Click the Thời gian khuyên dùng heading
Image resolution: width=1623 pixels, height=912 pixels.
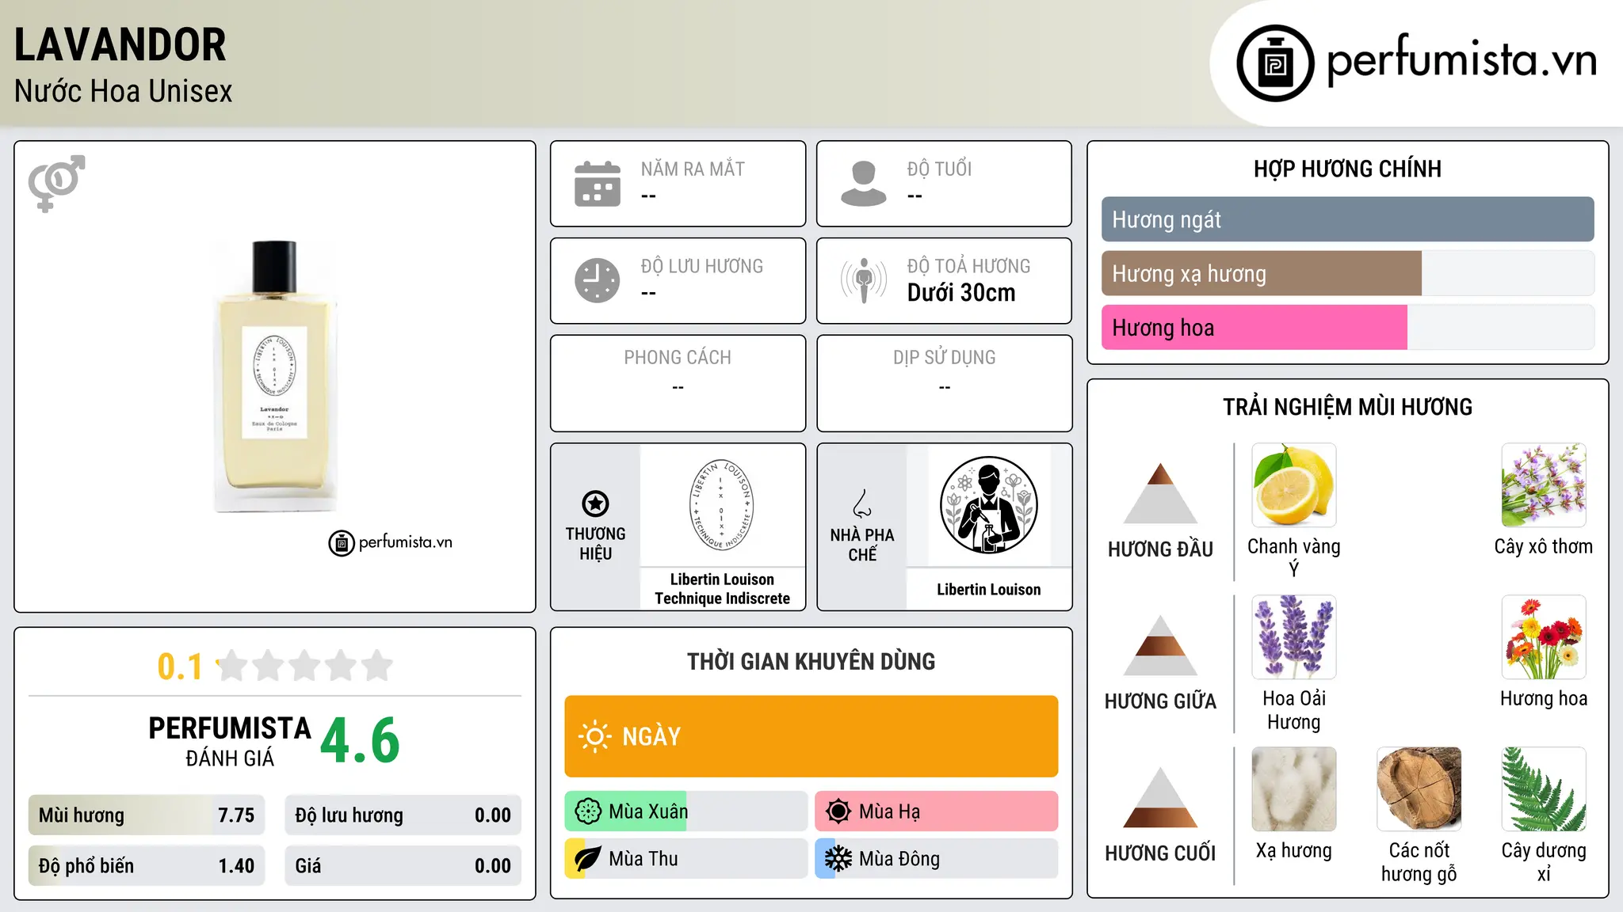pos(811,662)
